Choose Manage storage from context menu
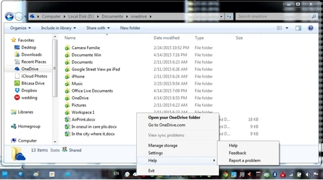The image size is (323, 180). pyautogui.click(x=163, y=145)
